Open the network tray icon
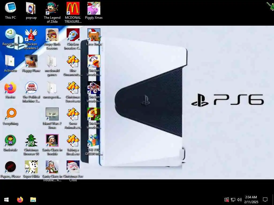Screen dimensions: 274x205 coord(233,200)
